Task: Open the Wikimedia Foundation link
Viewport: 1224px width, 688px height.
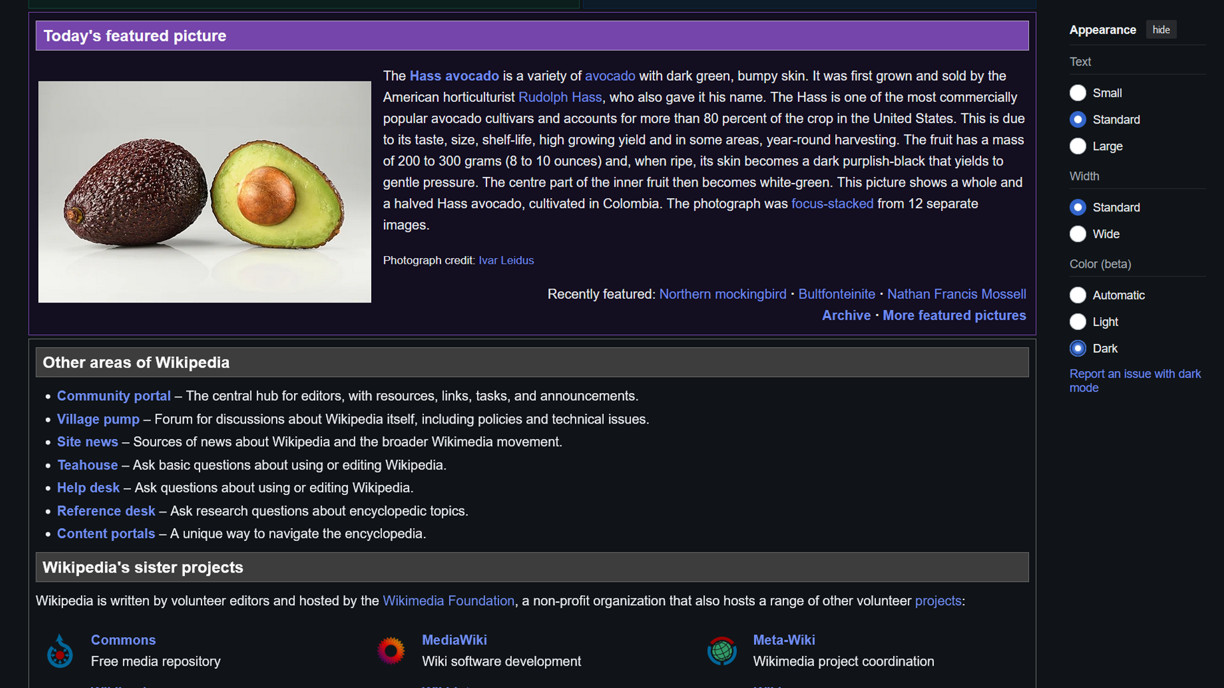Action: coord(448,601)
